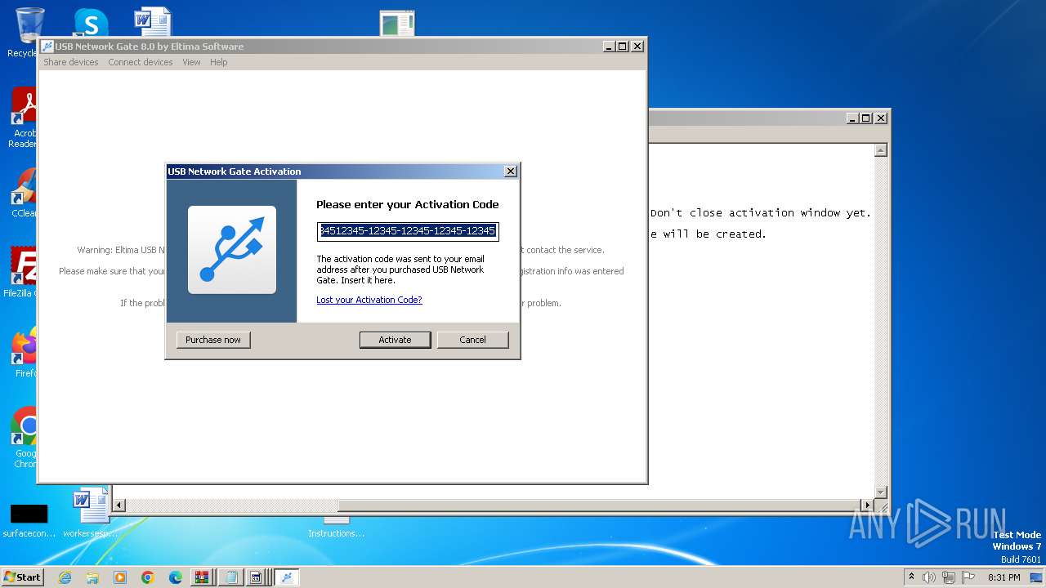Open the FileZilla desktop shortcut
This screenshot has width=1046, height=588.
pyautogui.click(x=21, y=272)
